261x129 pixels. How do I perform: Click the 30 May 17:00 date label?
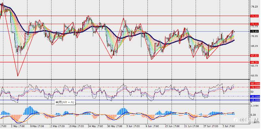[115, 126]
